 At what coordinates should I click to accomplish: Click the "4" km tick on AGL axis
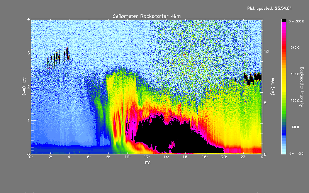tap(29, 19)
